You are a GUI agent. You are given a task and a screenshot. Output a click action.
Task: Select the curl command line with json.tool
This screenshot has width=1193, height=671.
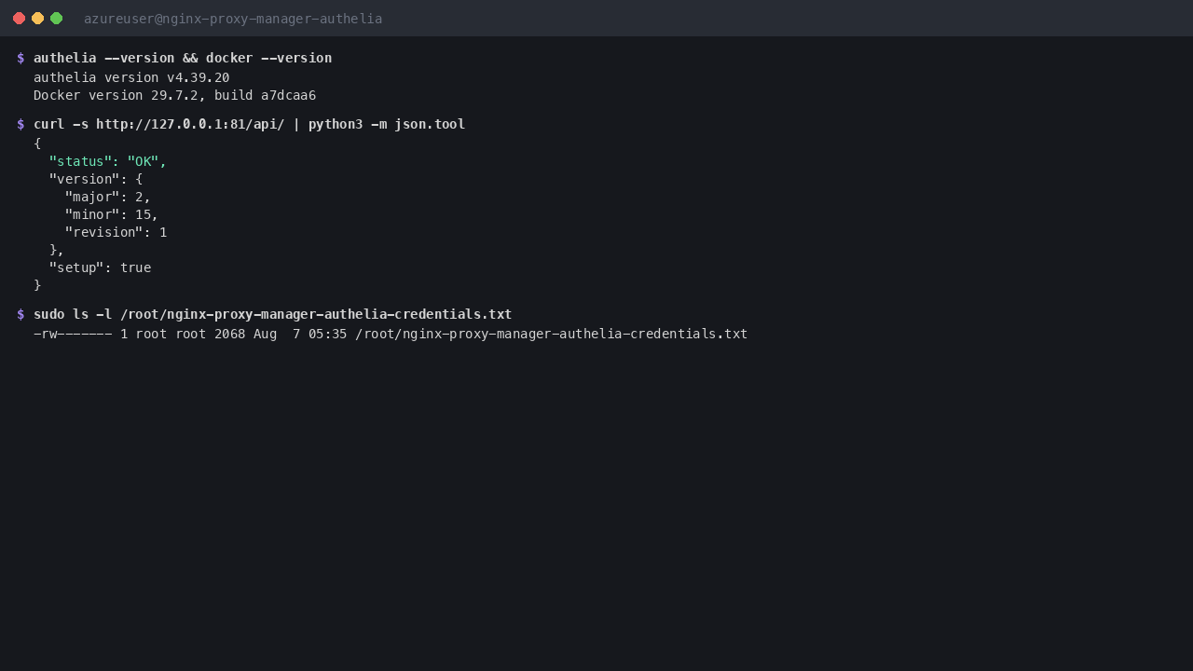[249, 124]
